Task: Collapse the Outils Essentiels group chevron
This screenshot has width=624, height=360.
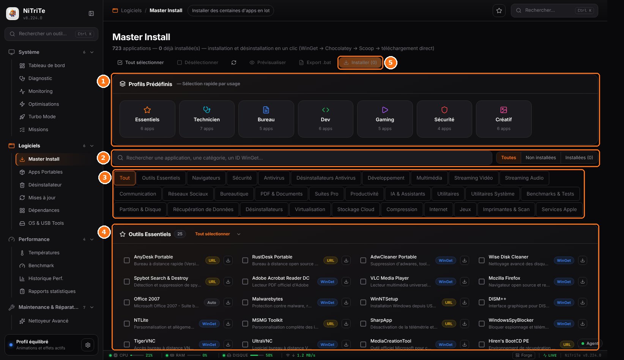Action: [x=239, y=234]
